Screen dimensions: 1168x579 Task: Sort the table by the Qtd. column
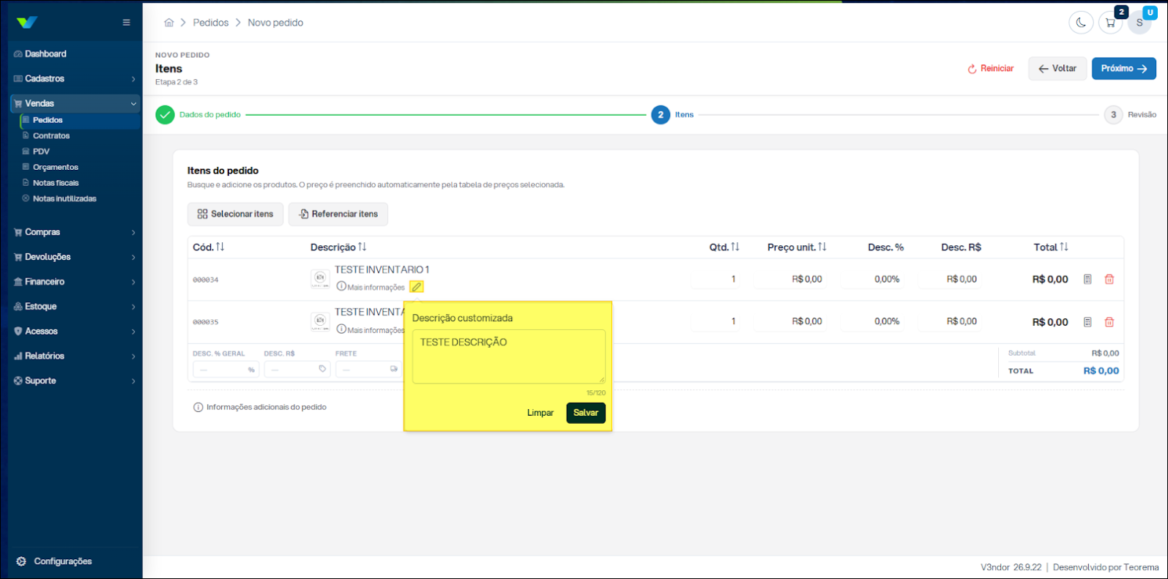point(724,247)
